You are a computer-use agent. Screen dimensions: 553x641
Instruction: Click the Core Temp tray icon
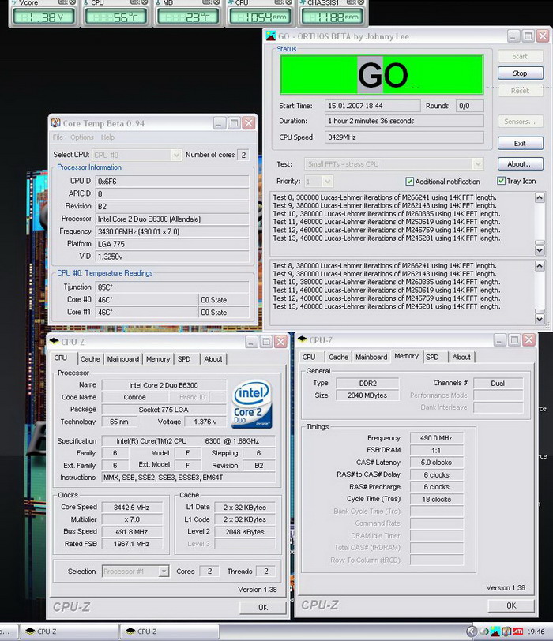coord(506,632)
